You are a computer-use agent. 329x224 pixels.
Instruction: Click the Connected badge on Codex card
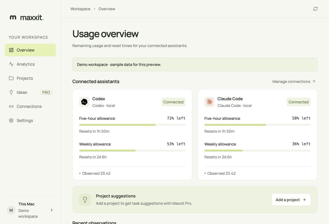pos(173,102)
